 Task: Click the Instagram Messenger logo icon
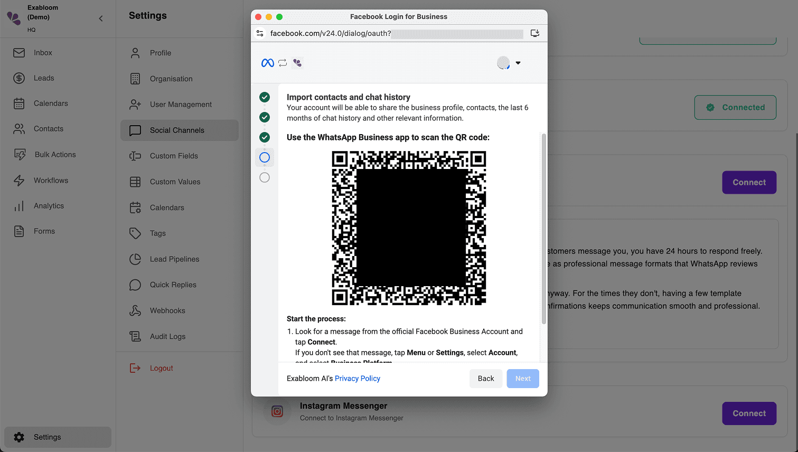[277, 411]
